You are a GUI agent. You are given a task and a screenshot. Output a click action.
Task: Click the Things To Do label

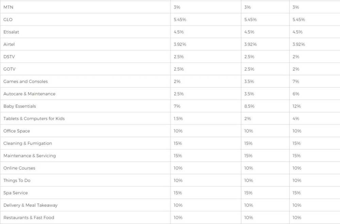click(x=17, y=180)
